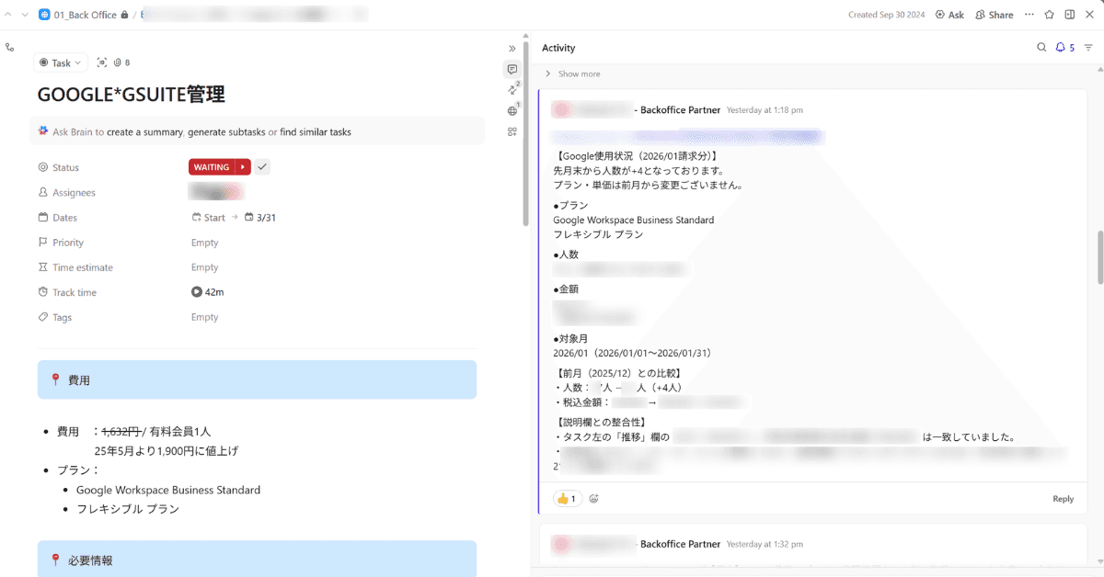Add an emoji reaction to the comment

(x=593, y=499)
